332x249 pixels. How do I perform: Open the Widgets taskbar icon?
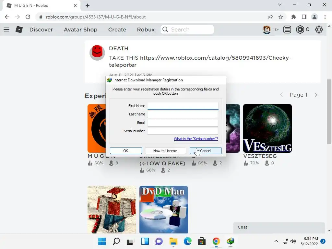coord(145,241)
